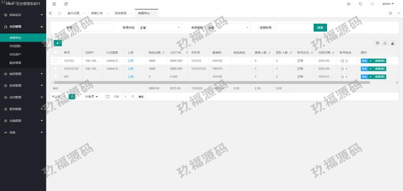
Task: Open the 会员级别 dropdown
Action: pyautogui.click(x=227, y=28)
